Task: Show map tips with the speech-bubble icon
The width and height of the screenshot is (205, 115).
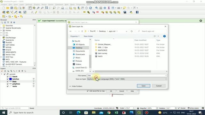Action: click(x=125, y=8)
